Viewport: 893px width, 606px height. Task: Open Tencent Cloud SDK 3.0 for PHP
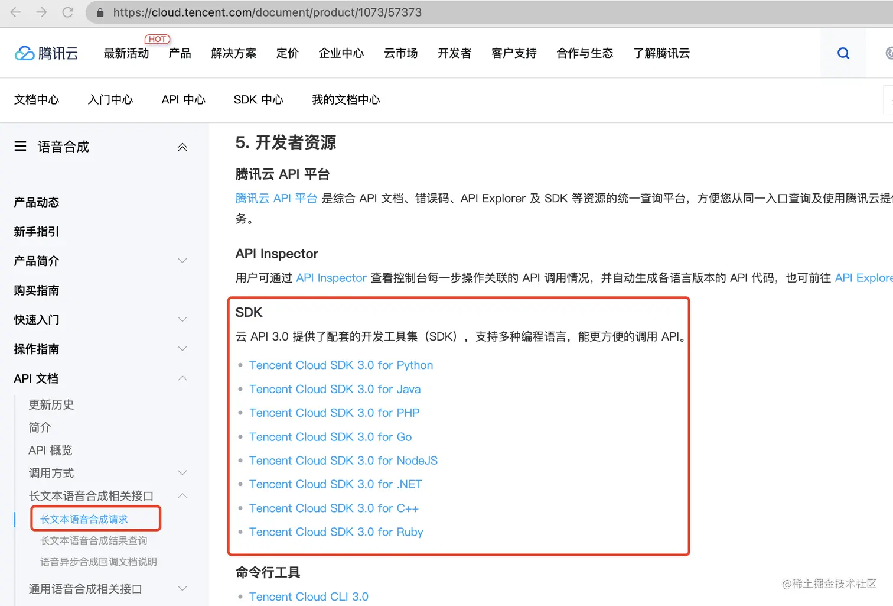(x=334, y=413)
